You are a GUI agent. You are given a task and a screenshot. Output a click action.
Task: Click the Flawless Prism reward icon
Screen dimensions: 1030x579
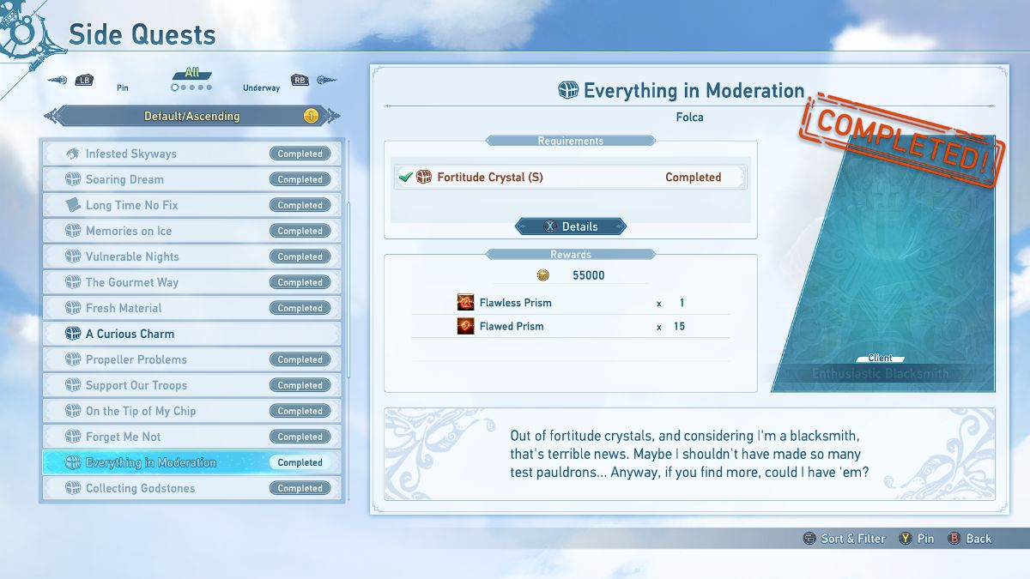point(465,303)
